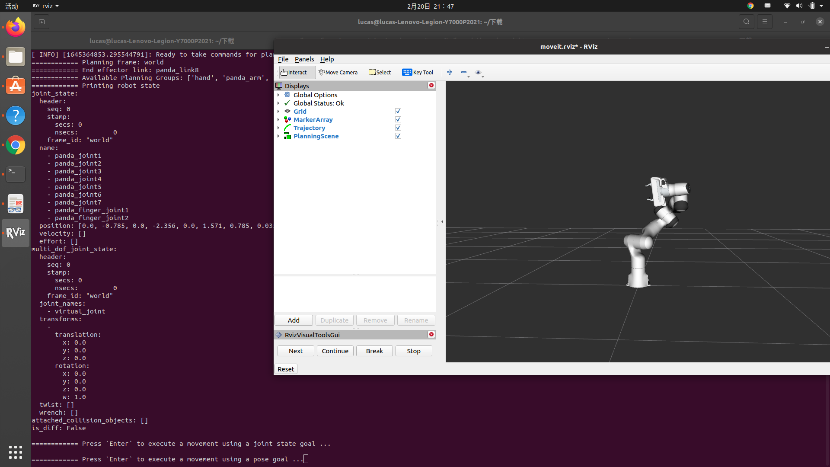830x467 pixels.
Task: Toggle the PlanningScene checkbox off
Action: pyautogui.click(x=398, y=136)
